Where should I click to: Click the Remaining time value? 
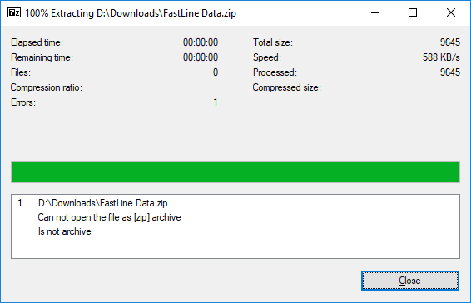click(201, 57)
